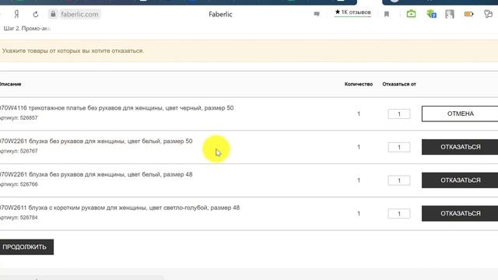Edit refuse quantity for article 526766
Viewport: 498px width, 280px height.
[x=399, y=180]
